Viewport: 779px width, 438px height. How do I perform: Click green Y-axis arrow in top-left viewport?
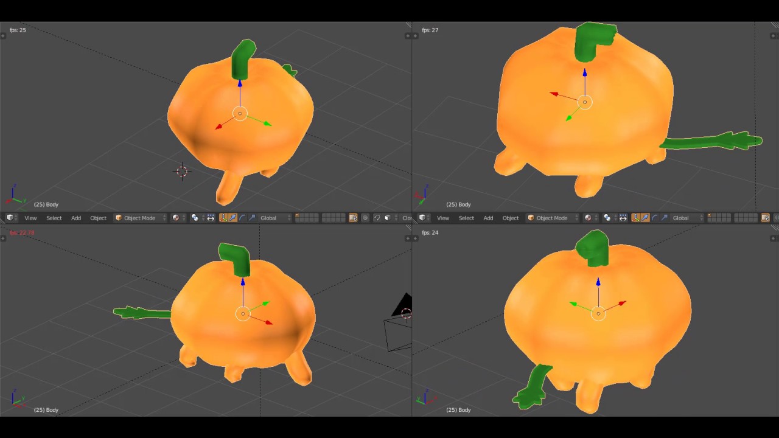(267, 123)
